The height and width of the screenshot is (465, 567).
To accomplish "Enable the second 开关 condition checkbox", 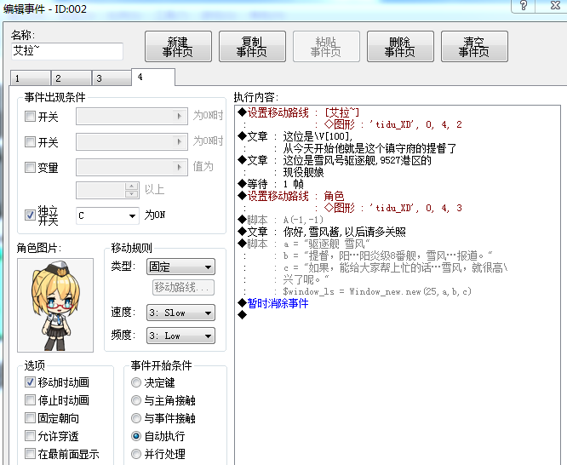I will (x=30, y=141).
